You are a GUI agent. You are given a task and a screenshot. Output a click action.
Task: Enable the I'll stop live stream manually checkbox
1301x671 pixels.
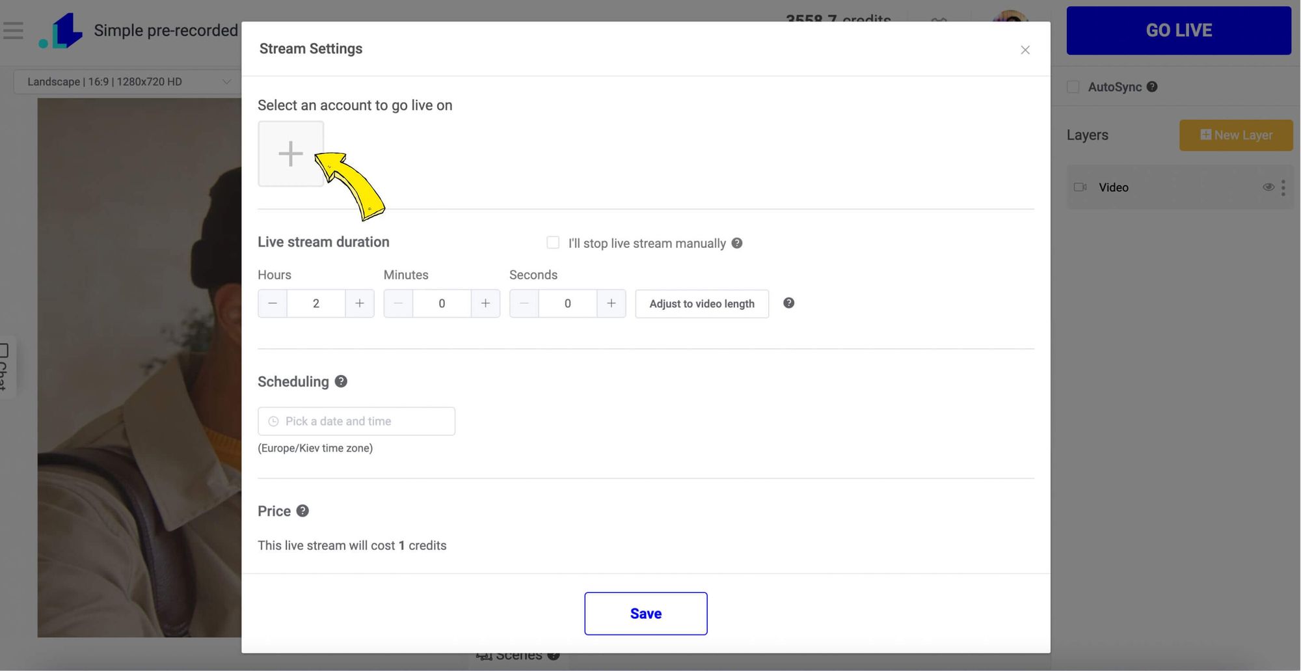(x=552, y=242)
